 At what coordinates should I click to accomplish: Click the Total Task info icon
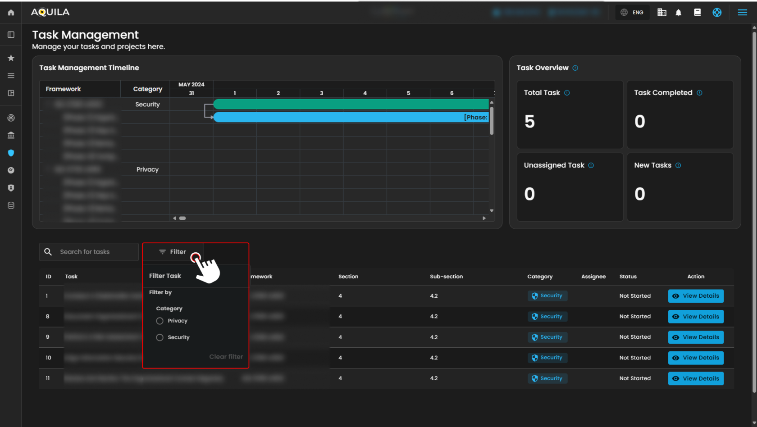click(567, 93)
